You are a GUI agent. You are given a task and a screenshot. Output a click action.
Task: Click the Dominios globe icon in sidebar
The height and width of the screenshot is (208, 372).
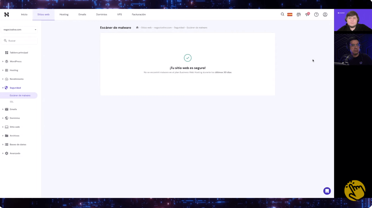[7, 118]
